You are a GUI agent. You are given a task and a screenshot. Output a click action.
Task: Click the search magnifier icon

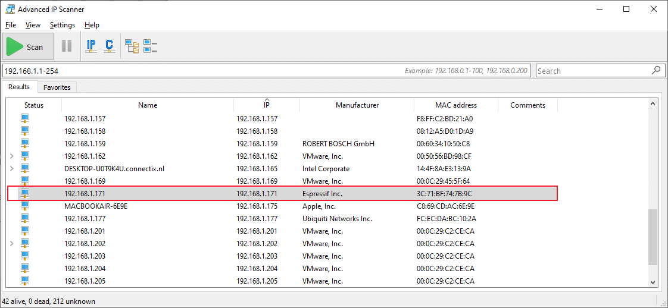click(x=657, y=70)
